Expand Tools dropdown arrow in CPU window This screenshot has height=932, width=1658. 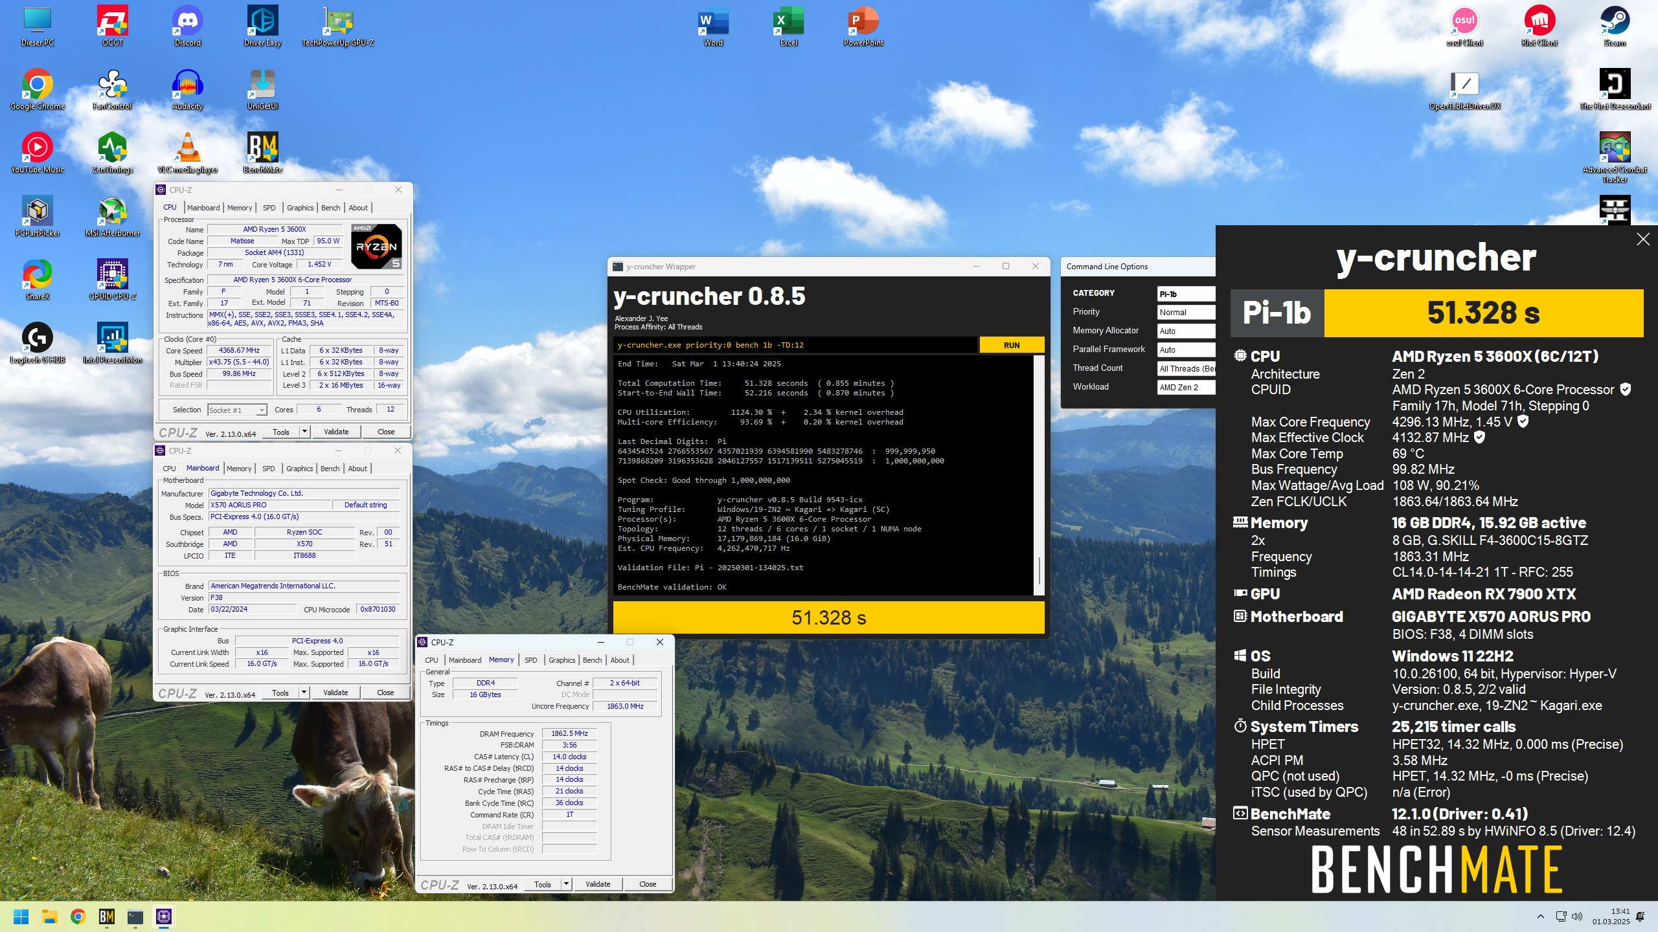click(x=304, y=432)
